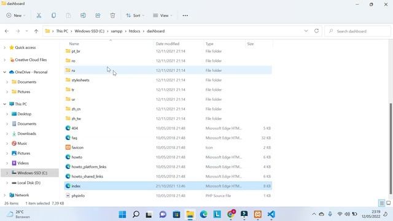Refresh the current folder view

point(316,31)
